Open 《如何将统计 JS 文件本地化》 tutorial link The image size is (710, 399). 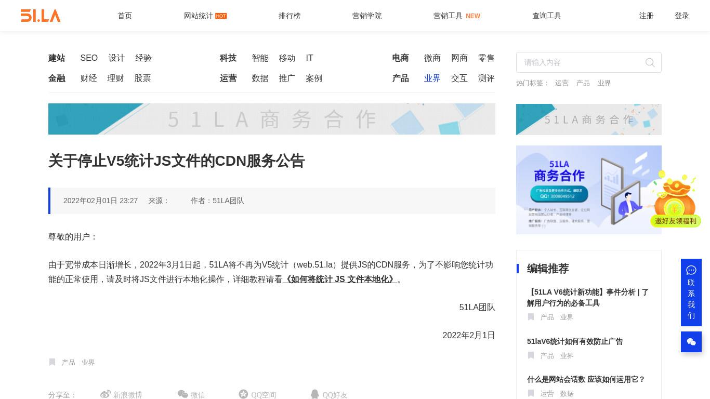tap(340, 280)
